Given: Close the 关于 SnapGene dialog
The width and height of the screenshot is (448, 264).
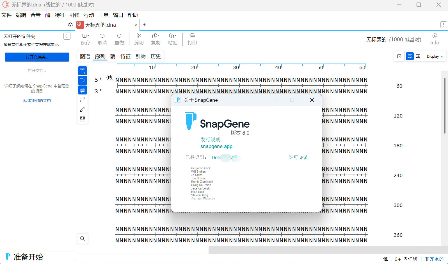Looking at the screenshot, I should click(x=312, y=100).
